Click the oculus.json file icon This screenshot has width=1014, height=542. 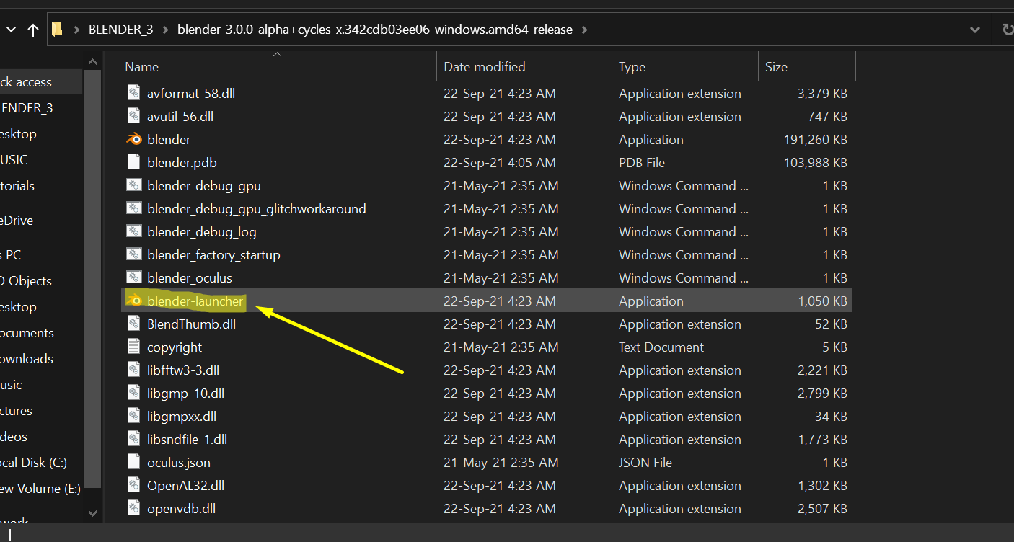tap(133, 462)
